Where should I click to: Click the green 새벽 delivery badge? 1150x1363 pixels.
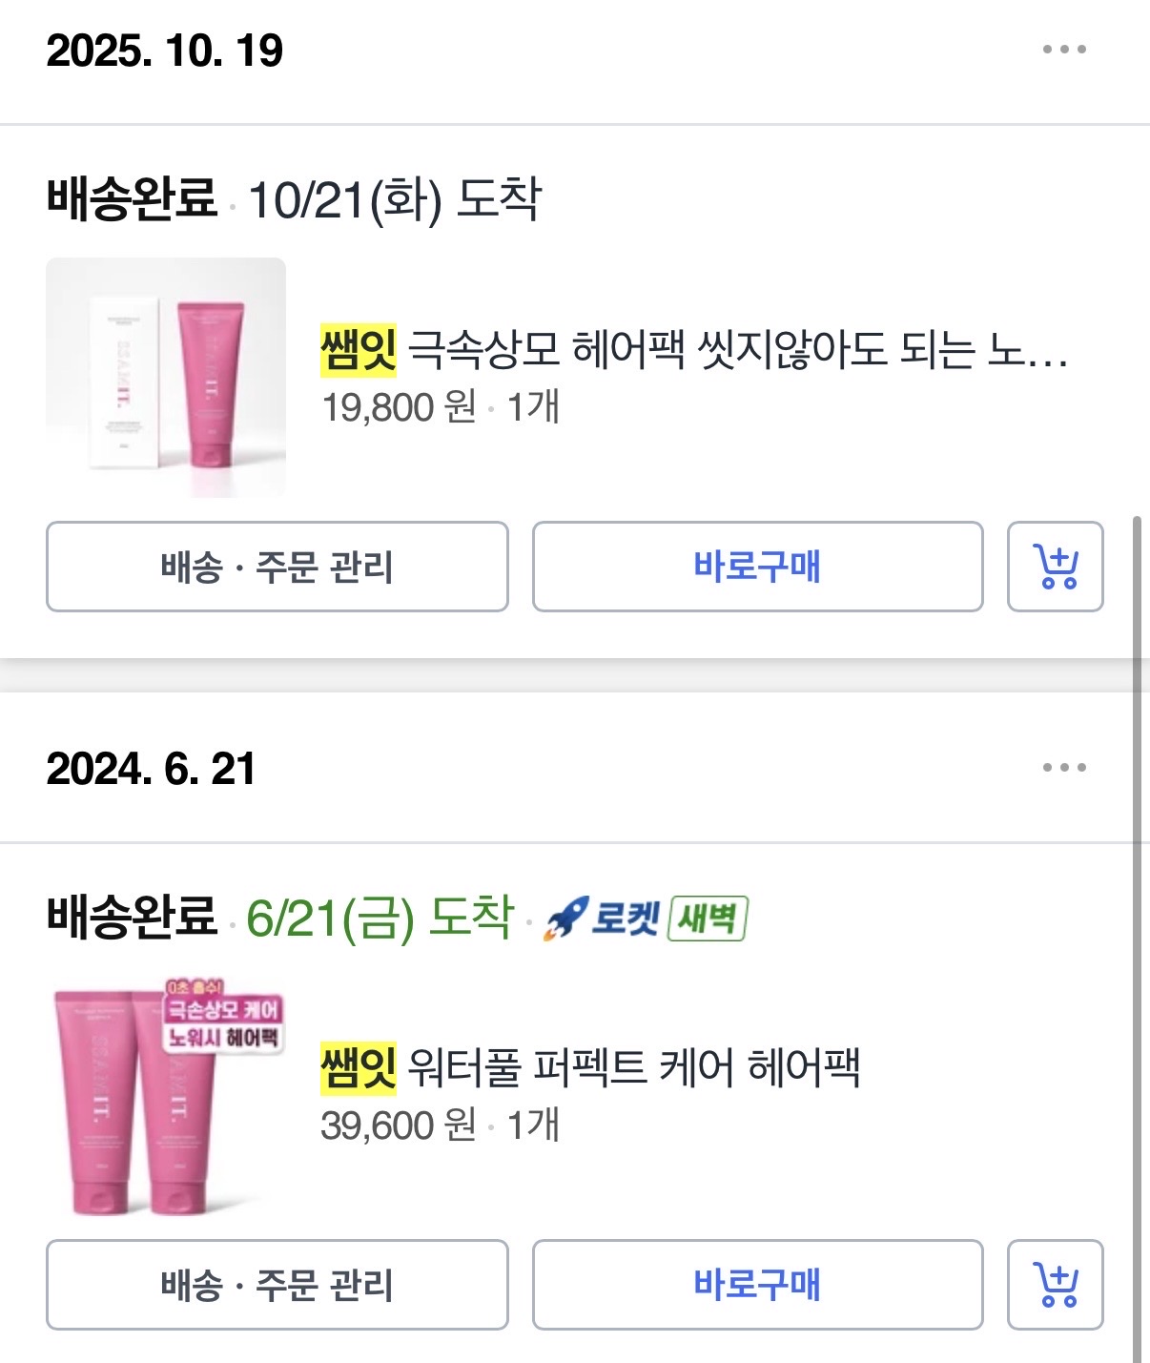(708, 919)
